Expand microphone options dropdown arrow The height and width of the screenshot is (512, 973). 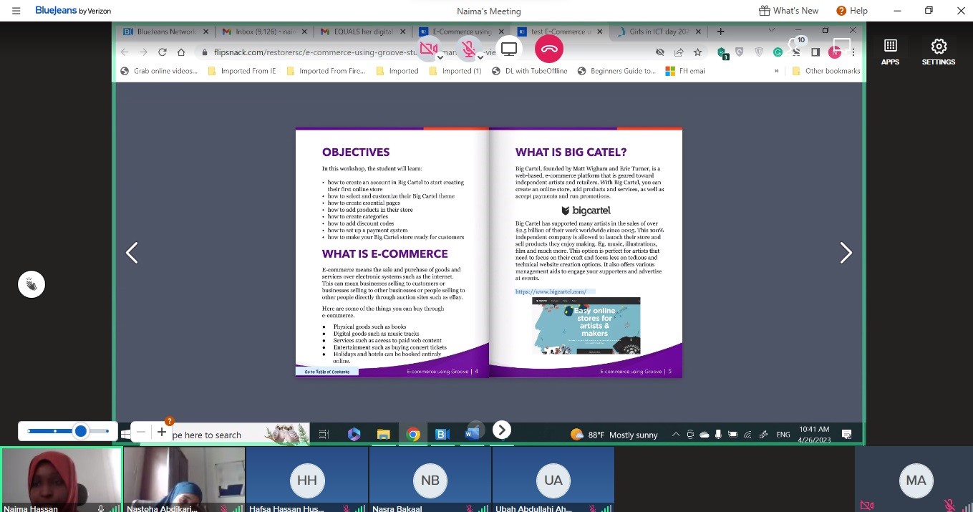[x=480, y=57]
